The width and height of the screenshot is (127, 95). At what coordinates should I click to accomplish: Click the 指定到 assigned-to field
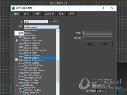(98, 38)
